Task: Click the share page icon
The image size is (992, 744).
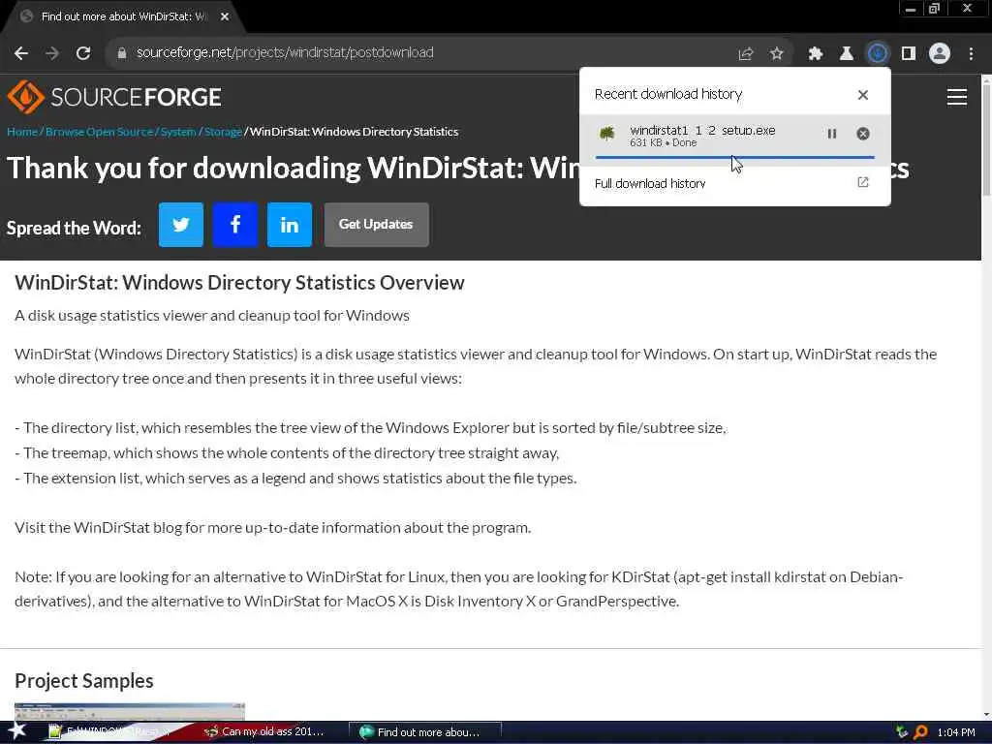Action: [x=746, y=54]
